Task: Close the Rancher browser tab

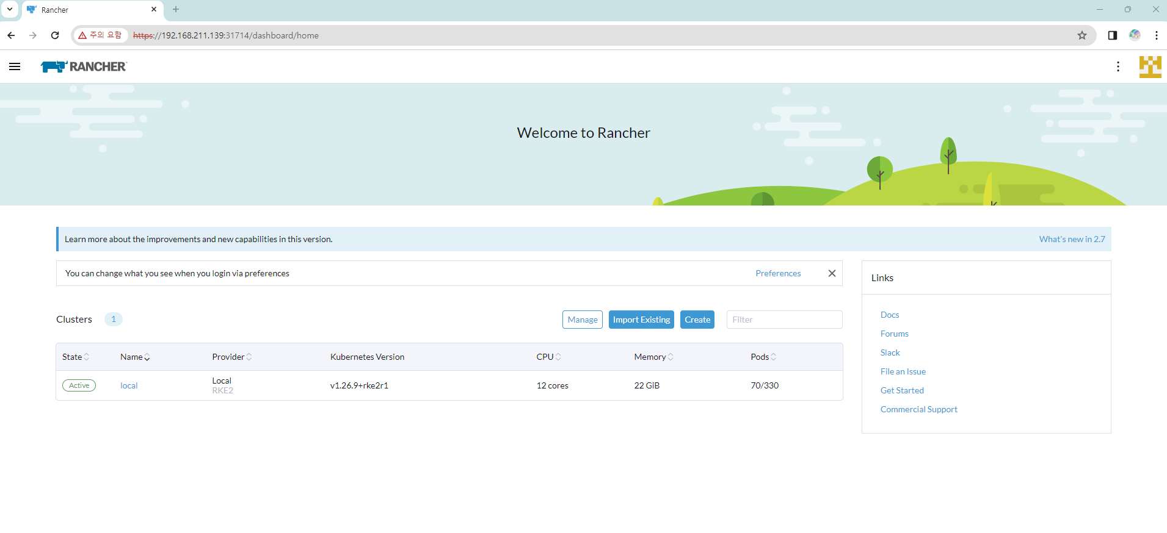Action: (x=154, y=9)
